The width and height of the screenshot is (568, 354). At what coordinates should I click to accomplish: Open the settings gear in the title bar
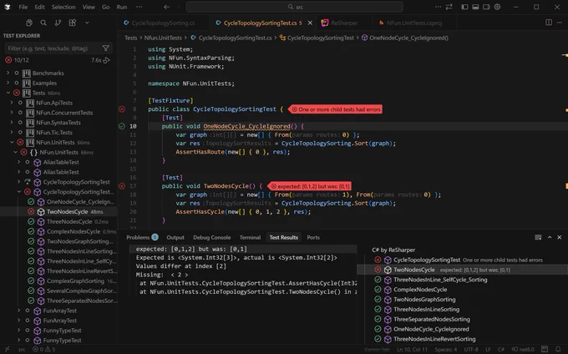click(x=497, y=7)
